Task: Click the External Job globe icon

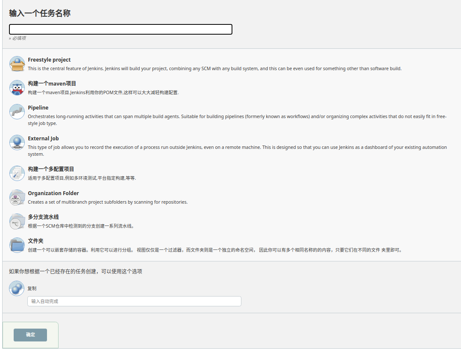Action: 17,143
